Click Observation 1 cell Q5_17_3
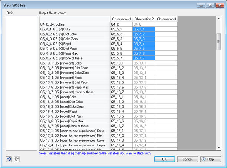227x168 pixels. tap(121, 140)
